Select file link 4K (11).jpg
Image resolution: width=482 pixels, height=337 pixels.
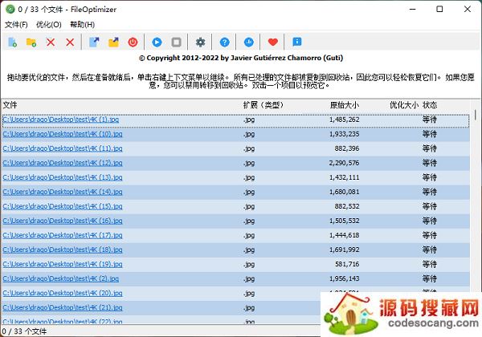(x=63, y=148)
